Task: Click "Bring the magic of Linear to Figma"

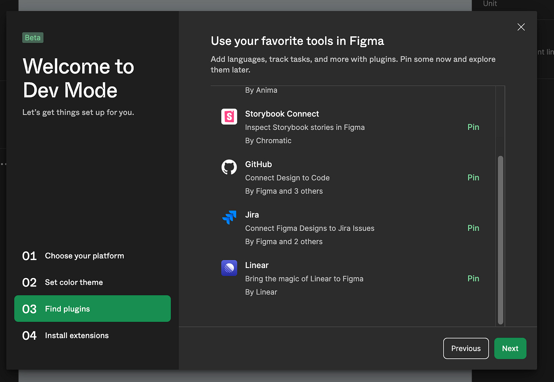Action: (304, 279)
